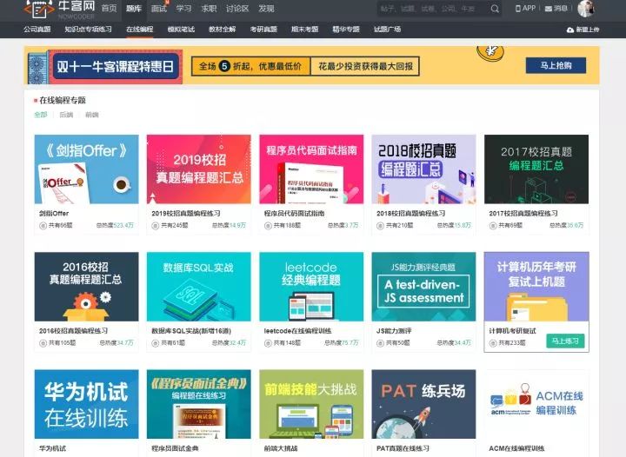The width and height of the screenshot is (626, 457).
Task: Open the 程序员面试金典 cover image
Action: coord(199,404)
